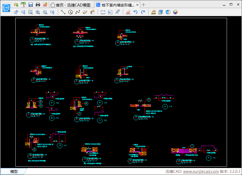The image size is (242, 175).
Task: Undo the last action
Action: click(136, 12)
